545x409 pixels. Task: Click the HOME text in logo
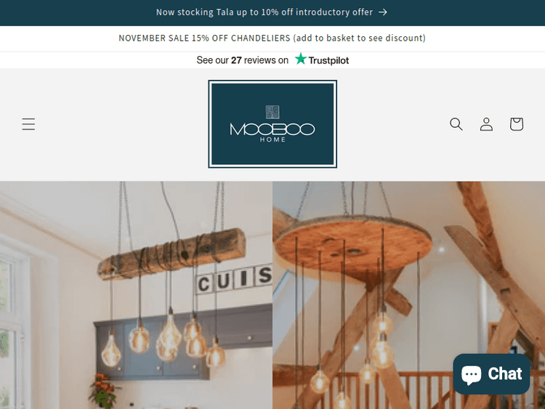272,139
